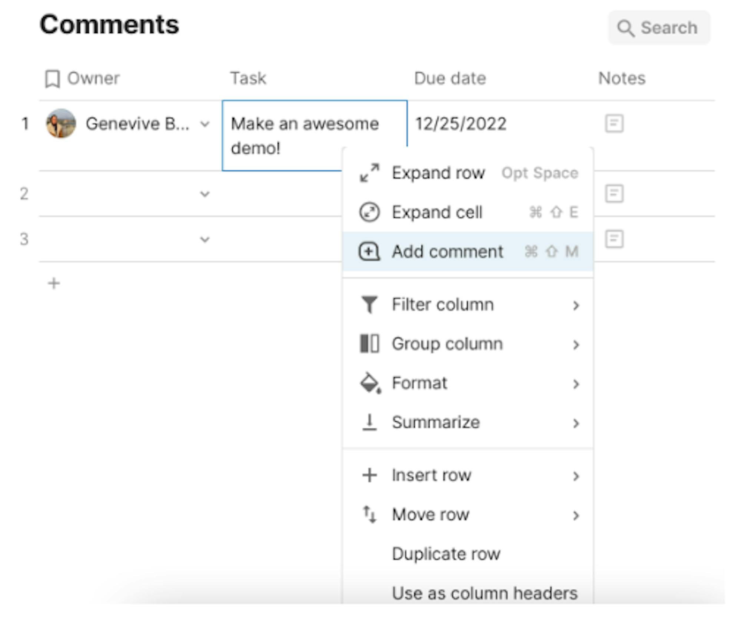Open the Notes icon in row 3

point(614,239)
